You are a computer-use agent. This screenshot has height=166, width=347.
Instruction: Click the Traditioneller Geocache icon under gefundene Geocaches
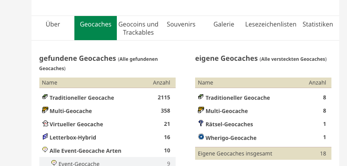45,97
